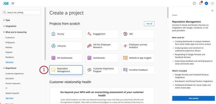Select the Survey project icon
Screen dimensions: 216x104
coord(53,34)
